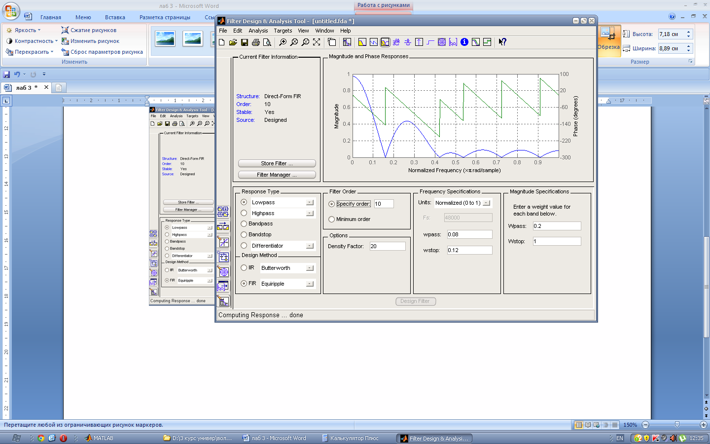Toggle Magnitude and Phase Responses icon

tap(385, 42)
